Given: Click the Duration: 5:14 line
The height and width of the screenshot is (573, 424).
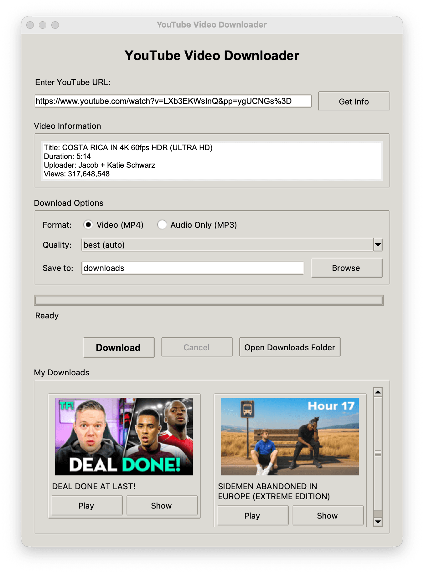Looking at the screenshot, I should click(67, 156).
